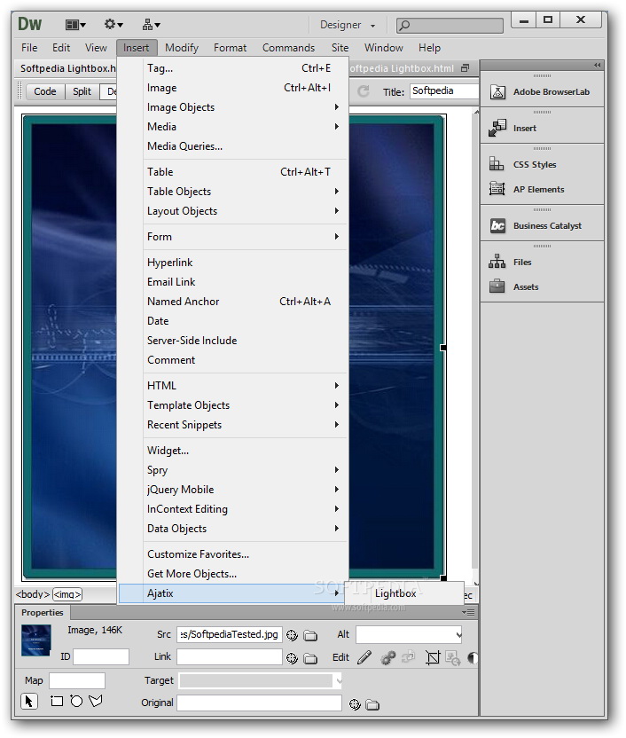Open the AP Elements panel
The height and width of the screenshot is (738, 626).
pyautogui.click(x=537, y=190)
